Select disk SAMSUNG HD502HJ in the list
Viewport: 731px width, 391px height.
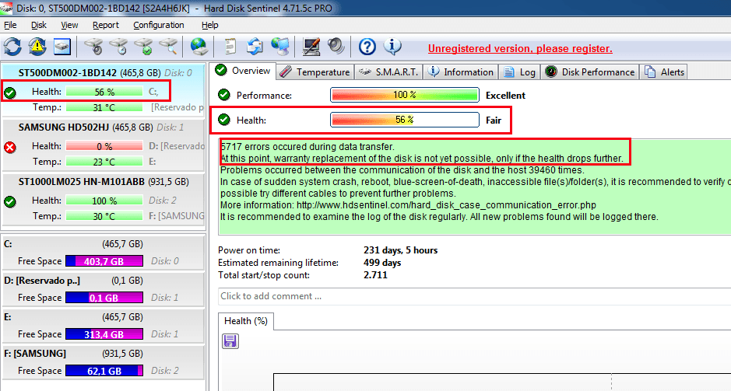click(x=104, y=145)
